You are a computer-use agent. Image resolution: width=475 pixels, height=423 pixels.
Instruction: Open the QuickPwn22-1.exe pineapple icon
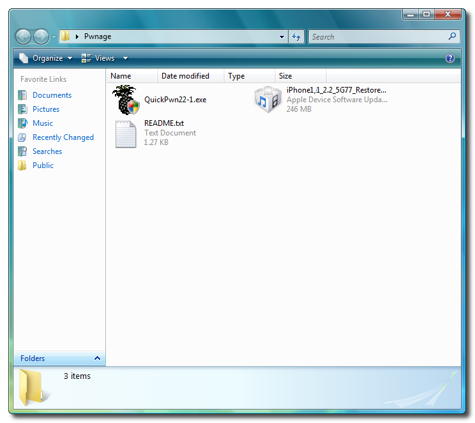(x=125, y=100)
